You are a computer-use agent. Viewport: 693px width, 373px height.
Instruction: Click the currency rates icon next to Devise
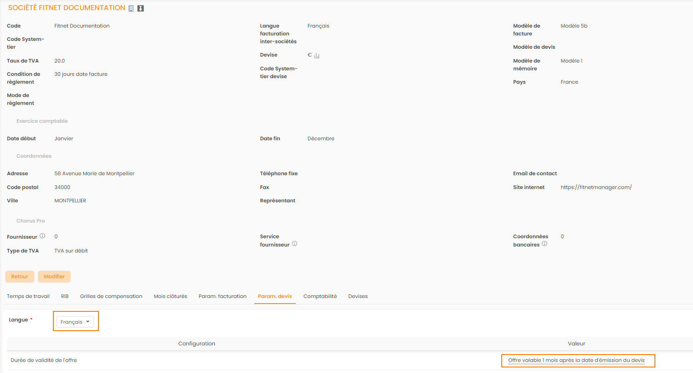click(x=317, y=56)
